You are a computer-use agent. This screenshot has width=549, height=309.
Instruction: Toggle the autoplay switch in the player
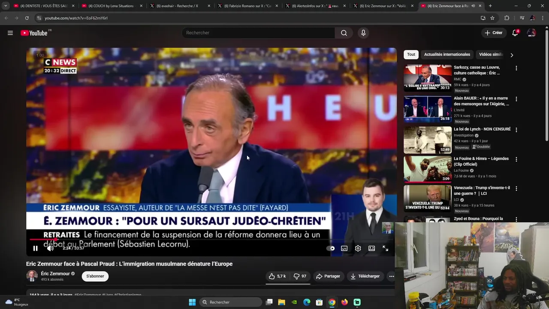[331, 248]
